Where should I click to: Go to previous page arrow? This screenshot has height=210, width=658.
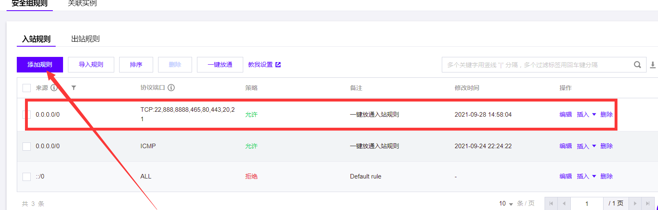click(x=564, y=203)
